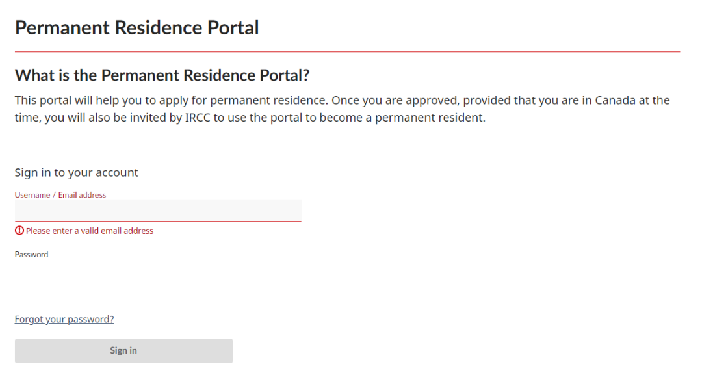The width and height of the screenshot is (702, 373).
Task: Focus the Password input field
Action: [158, 270]
